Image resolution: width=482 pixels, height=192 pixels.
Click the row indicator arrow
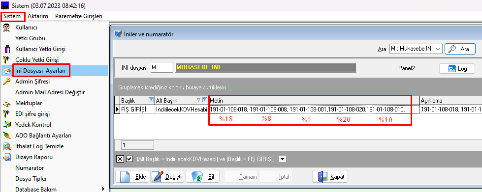(117, 109)
